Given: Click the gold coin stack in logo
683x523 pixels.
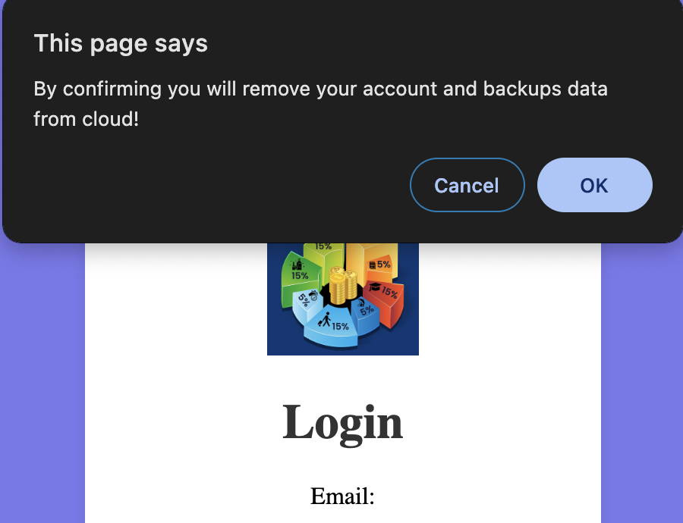Looking at the screenshot, I should (343, 287).
